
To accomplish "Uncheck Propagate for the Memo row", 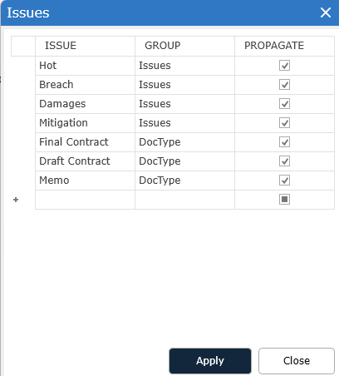I will tap(284, 181).
